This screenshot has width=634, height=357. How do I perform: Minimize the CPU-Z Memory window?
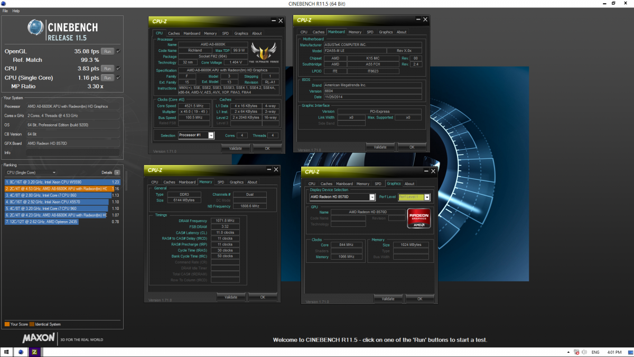pos(269,169)
